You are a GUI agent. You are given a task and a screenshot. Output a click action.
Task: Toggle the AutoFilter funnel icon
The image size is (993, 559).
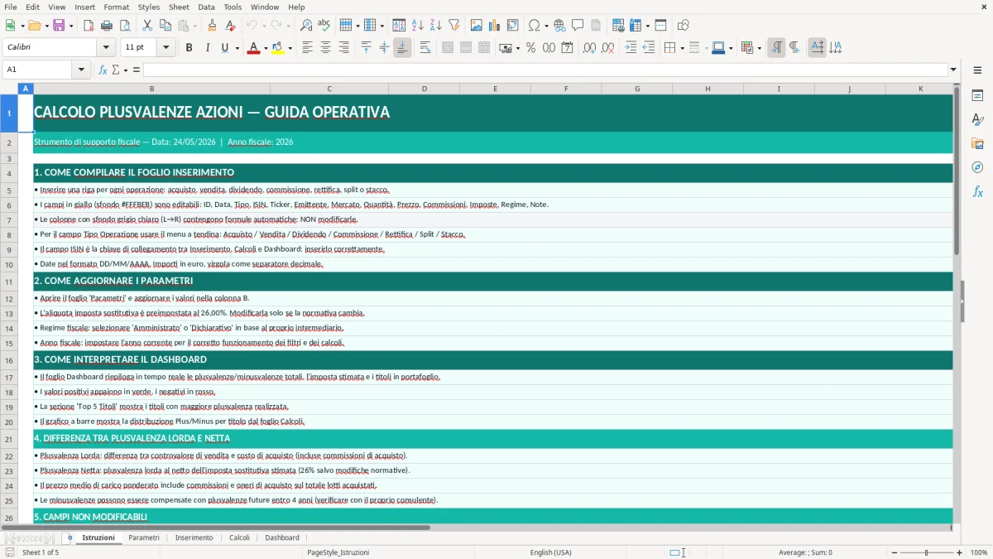453,26
